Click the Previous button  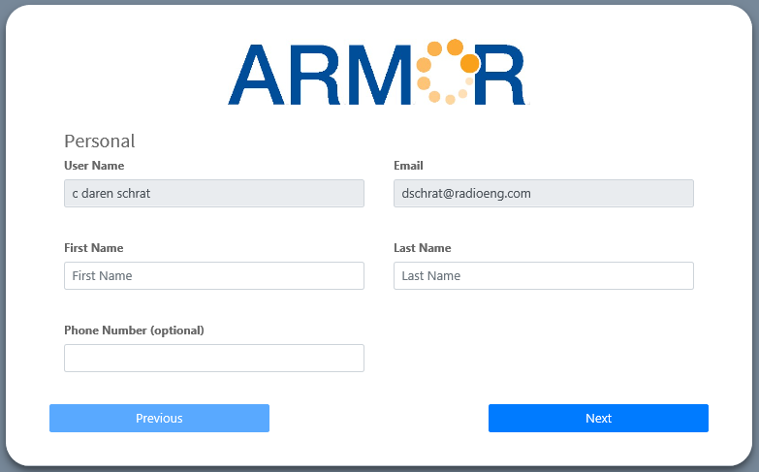point(159,419)
